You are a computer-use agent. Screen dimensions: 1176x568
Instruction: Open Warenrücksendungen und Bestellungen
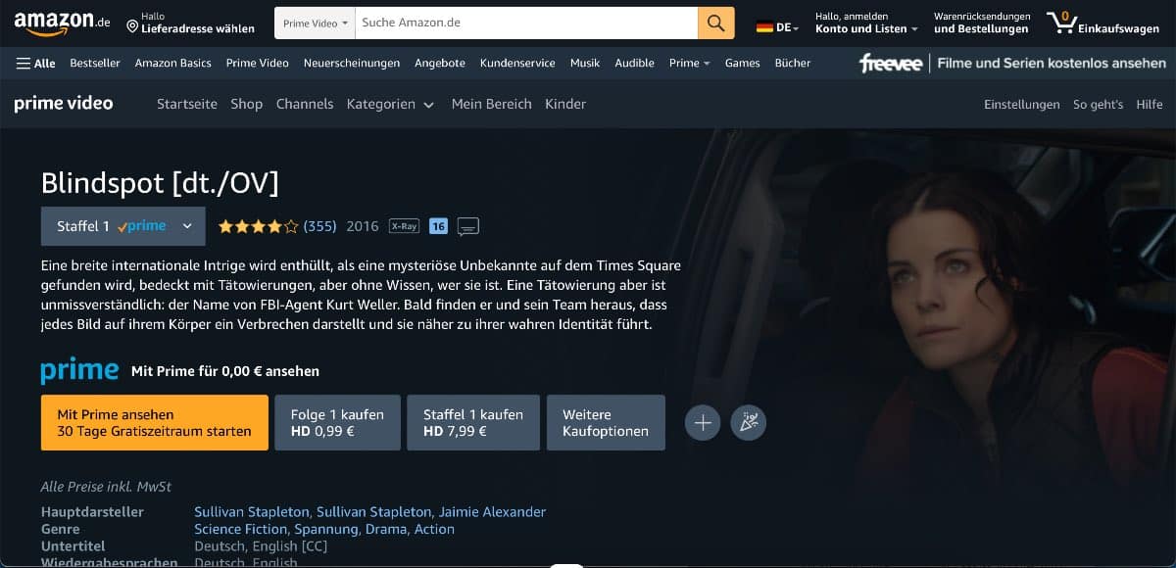(x=983, y=23)
